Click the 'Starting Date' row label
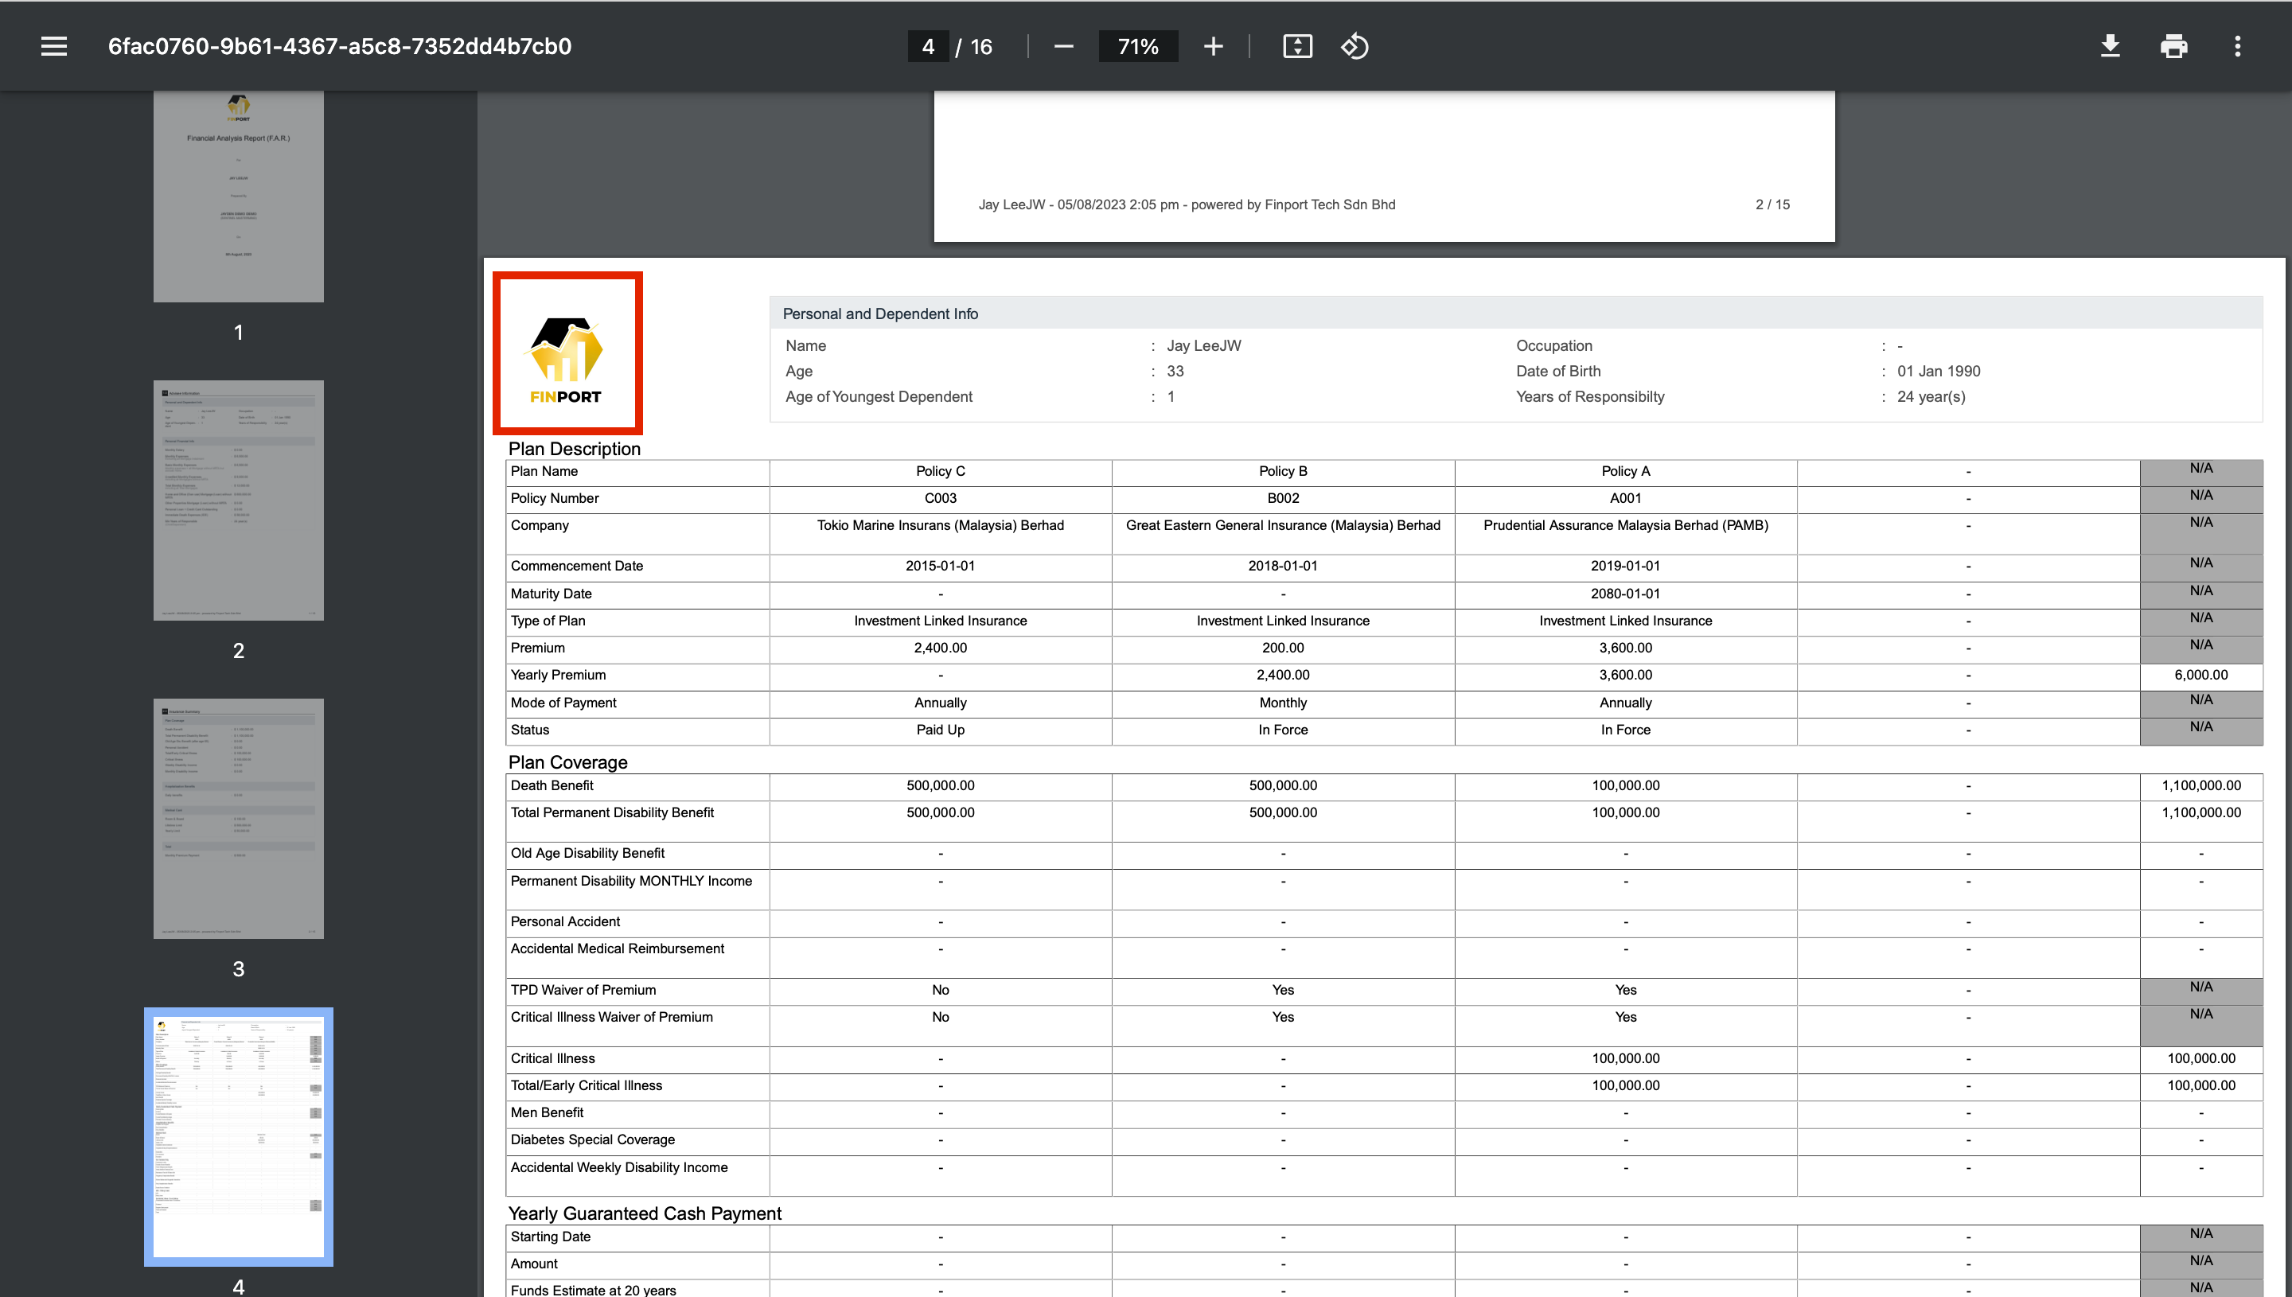Viewport: 2292px width, 1297px height. click(x=550, y=1237)
